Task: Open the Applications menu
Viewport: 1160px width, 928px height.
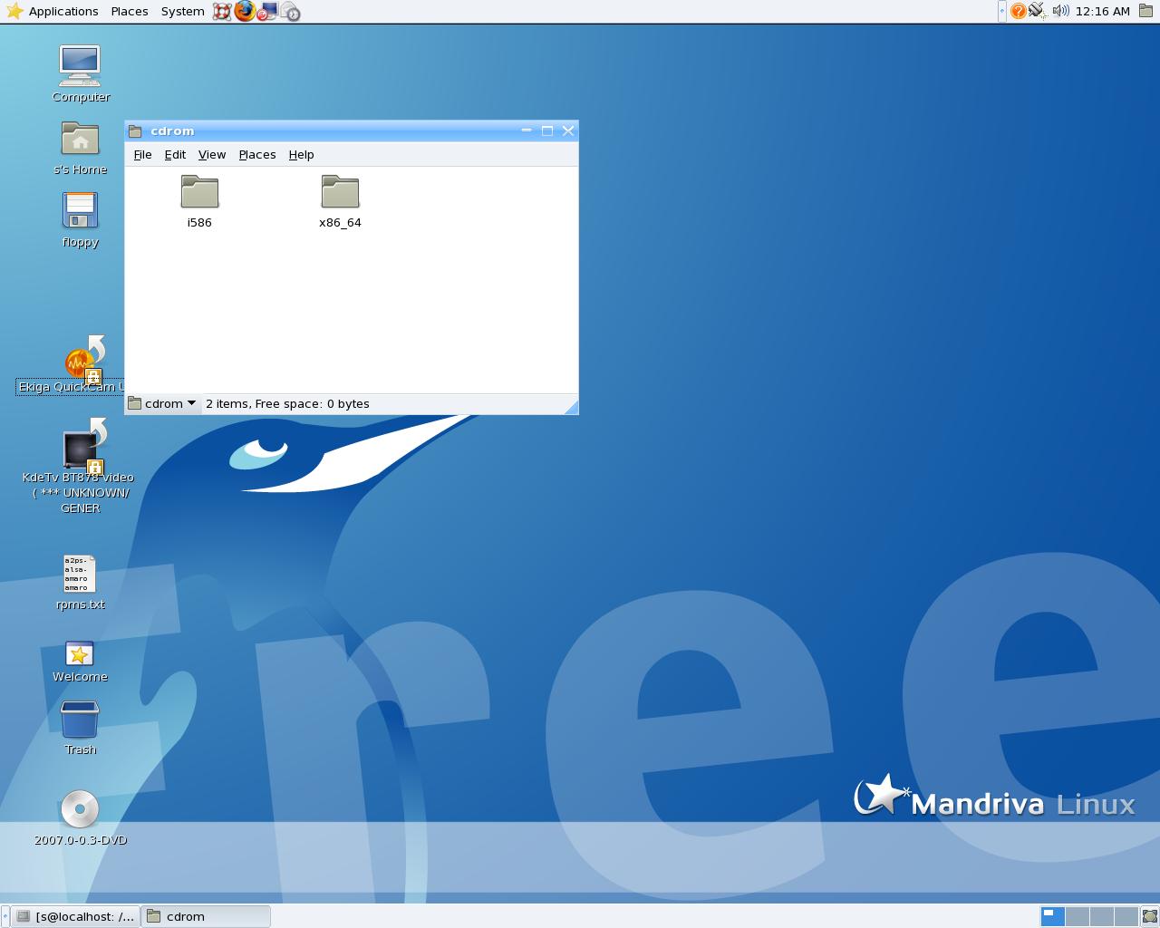Action: click(53, 11)
